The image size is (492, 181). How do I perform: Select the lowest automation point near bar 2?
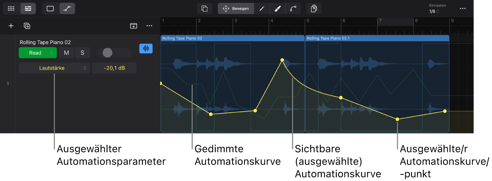(211, 114)
